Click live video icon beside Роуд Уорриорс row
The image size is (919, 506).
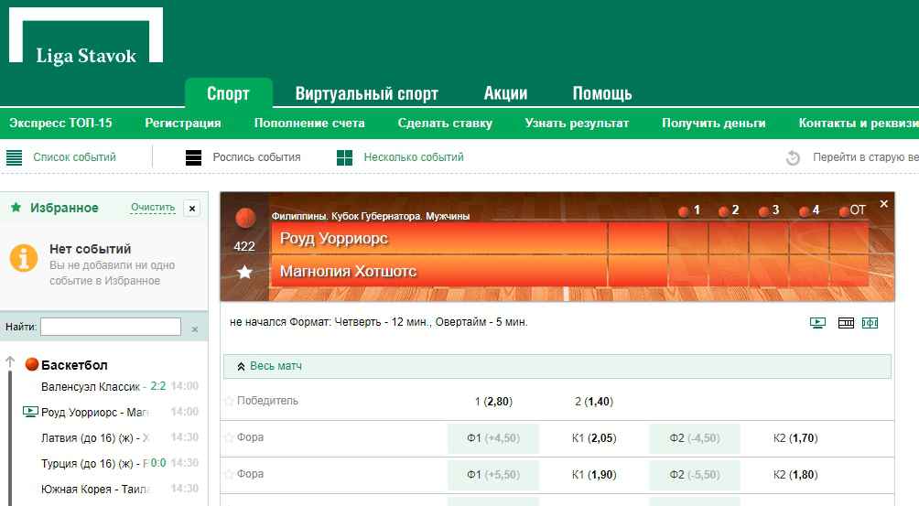30,412
